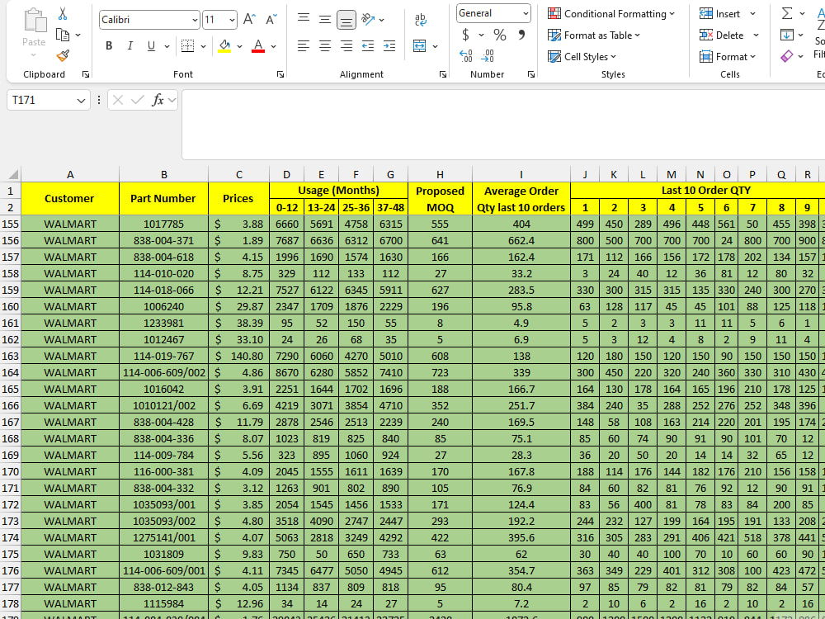Toggle Underline formatting

coord(151,46)
